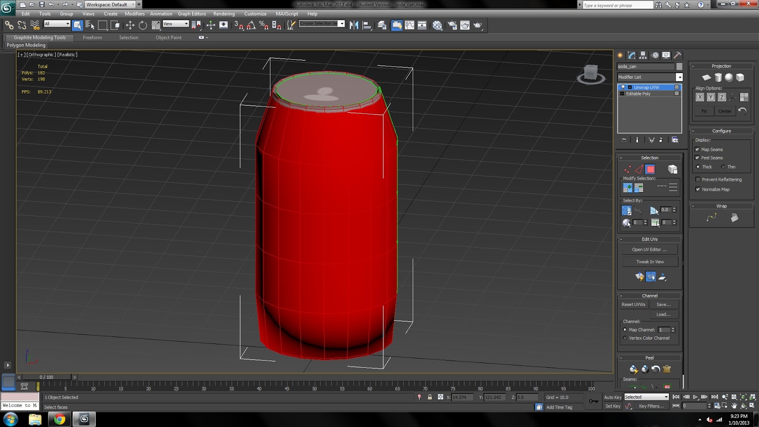The width and height of the screenshot is (759, 427).
Task: Open the Modify panel hammer icon
Action: [677, 55]
